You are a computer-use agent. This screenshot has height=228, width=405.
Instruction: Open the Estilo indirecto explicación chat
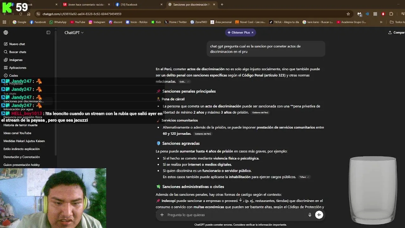click(22, 149)
